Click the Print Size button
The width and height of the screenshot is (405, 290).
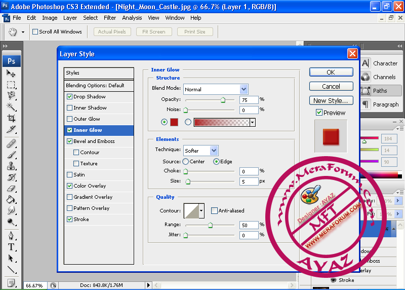tap(195, 31)
